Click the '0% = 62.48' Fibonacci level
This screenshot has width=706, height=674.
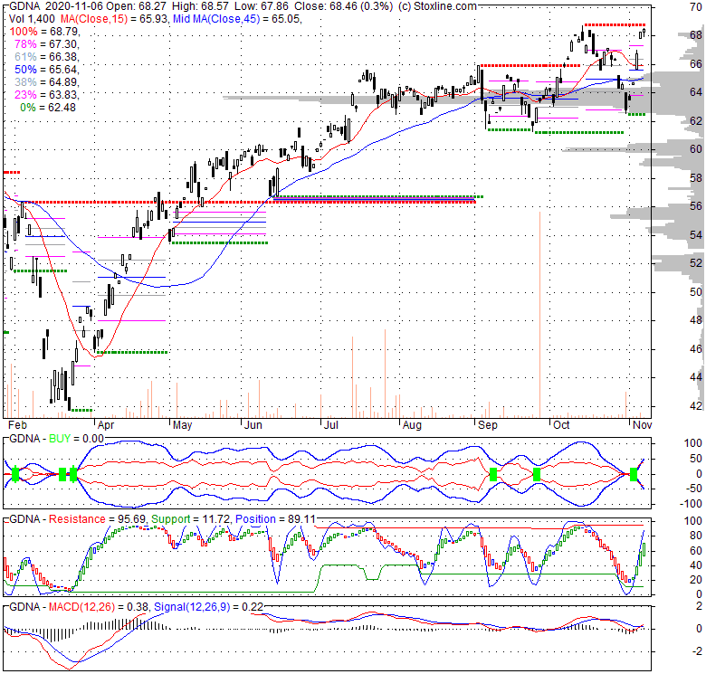(x=48, y=108)
